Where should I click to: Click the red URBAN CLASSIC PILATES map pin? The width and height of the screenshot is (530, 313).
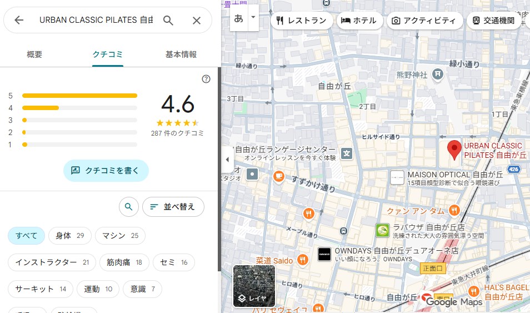click(x=454, y=150)
